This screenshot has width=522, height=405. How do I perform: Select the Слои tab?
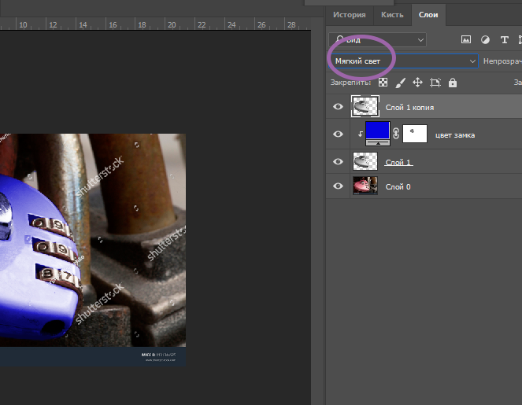pos(428,15)
